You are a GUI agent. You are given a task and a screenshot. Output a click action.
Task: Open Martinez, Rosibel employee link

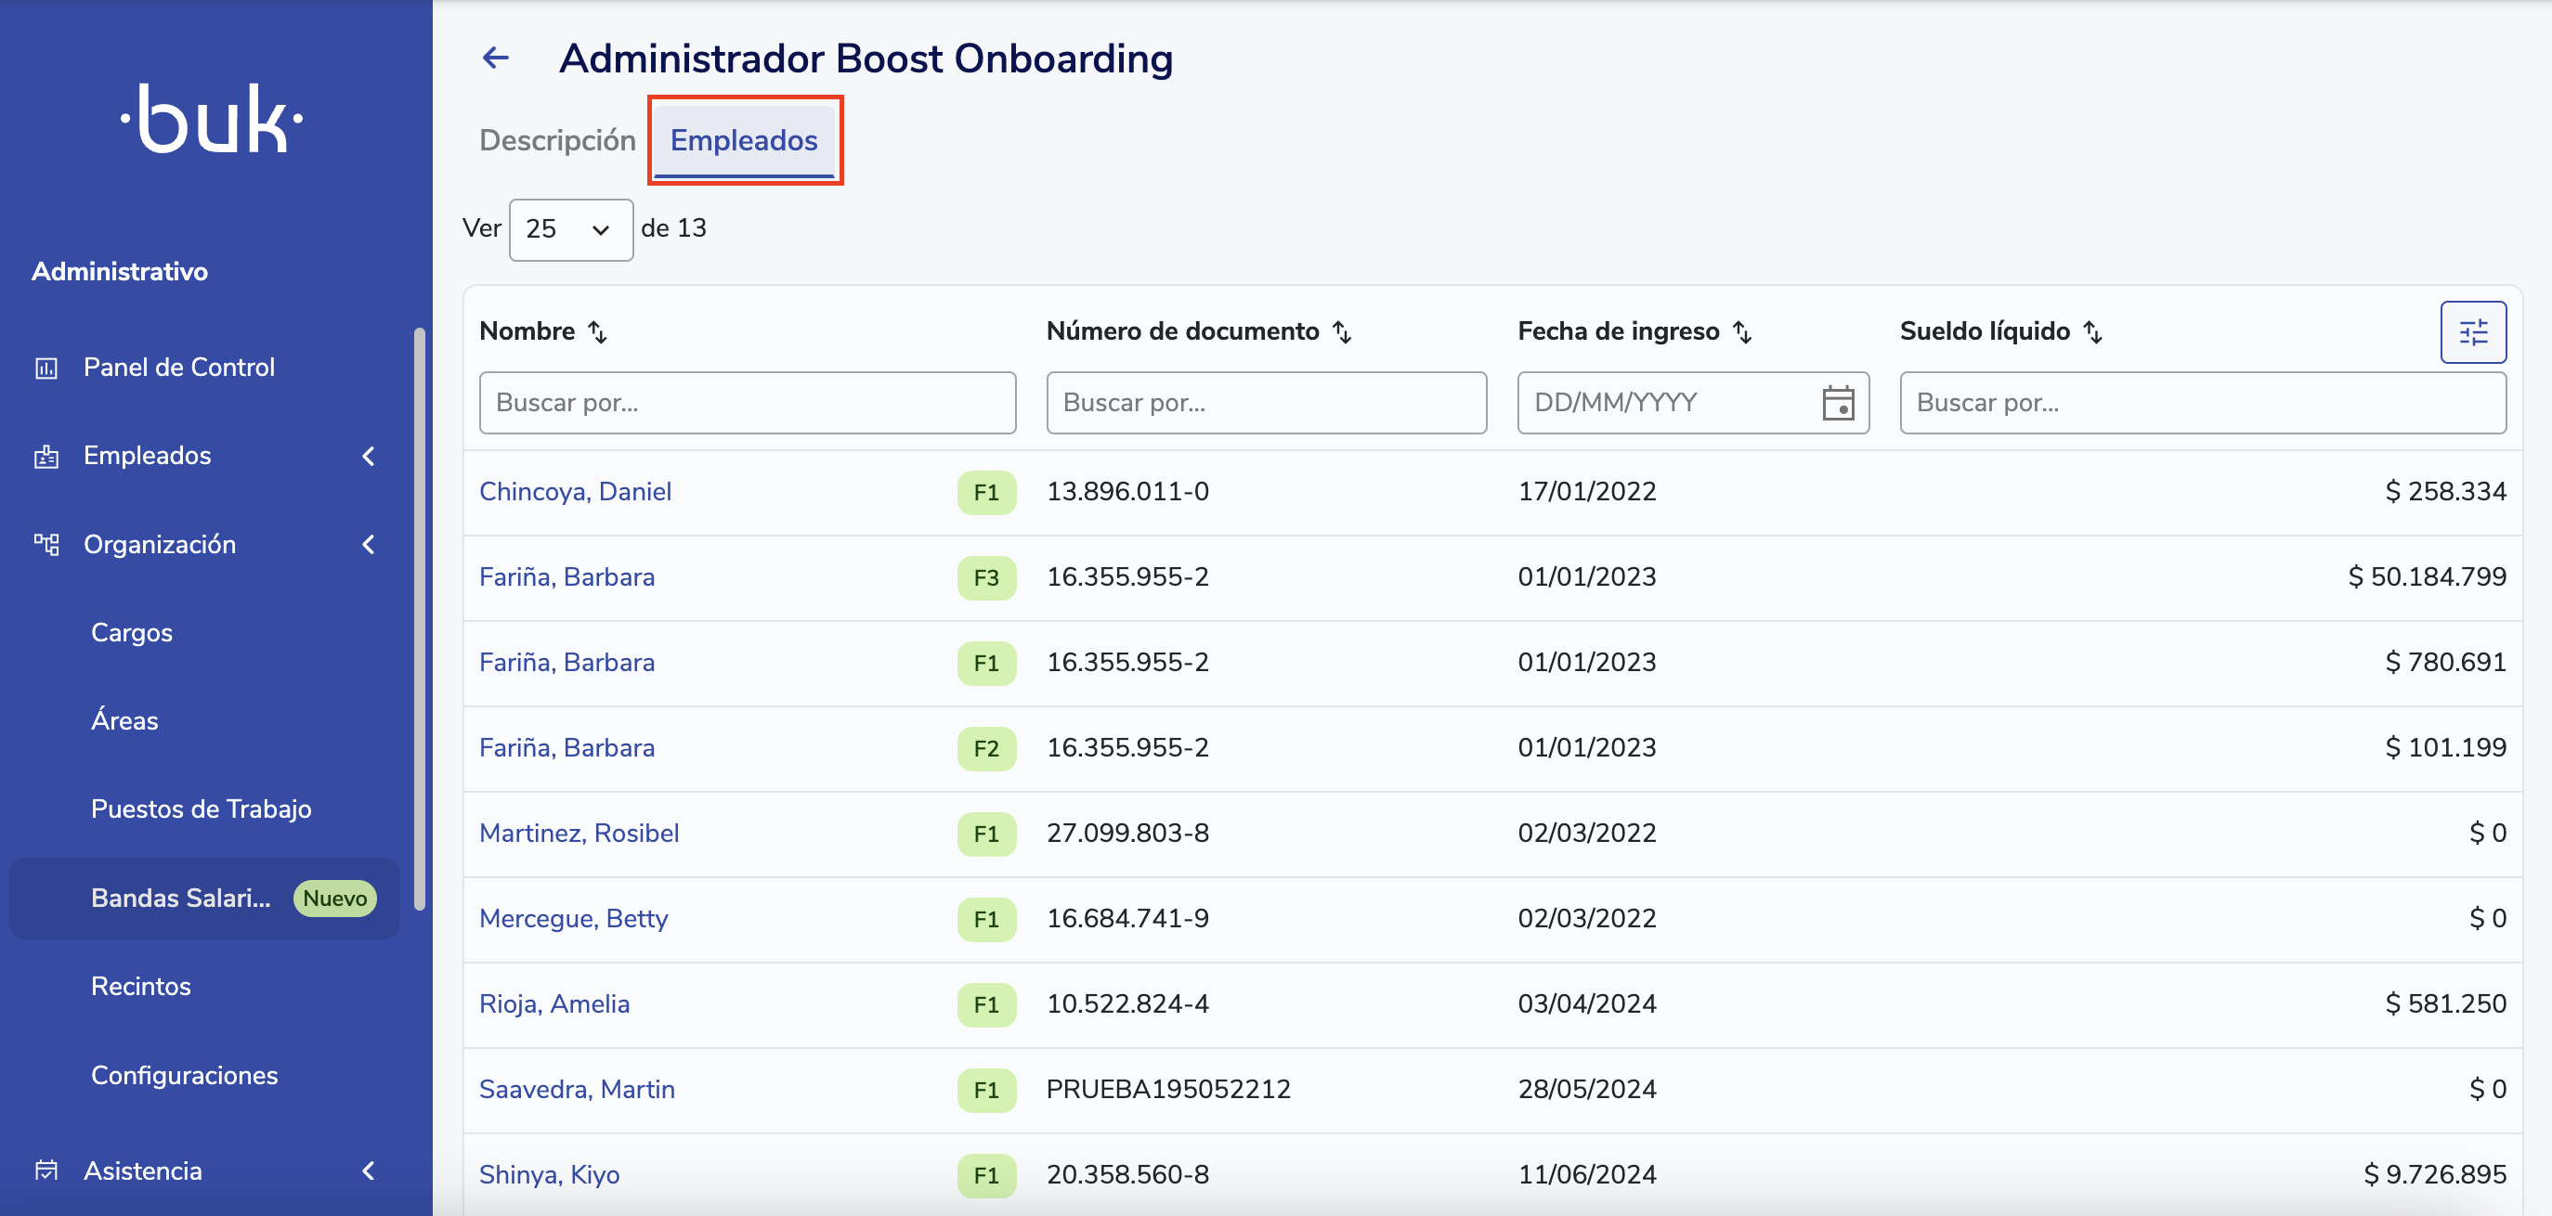point(579,833)
